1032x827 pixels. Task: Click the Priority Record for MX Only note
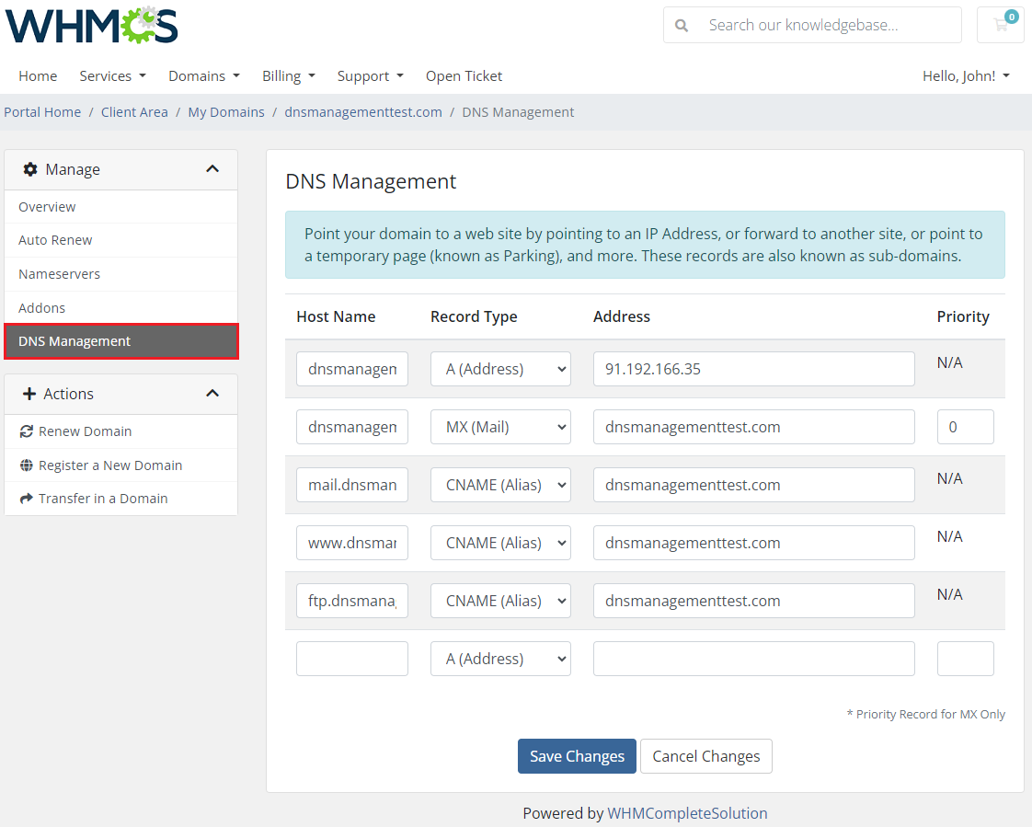click(x=925, y=715)
